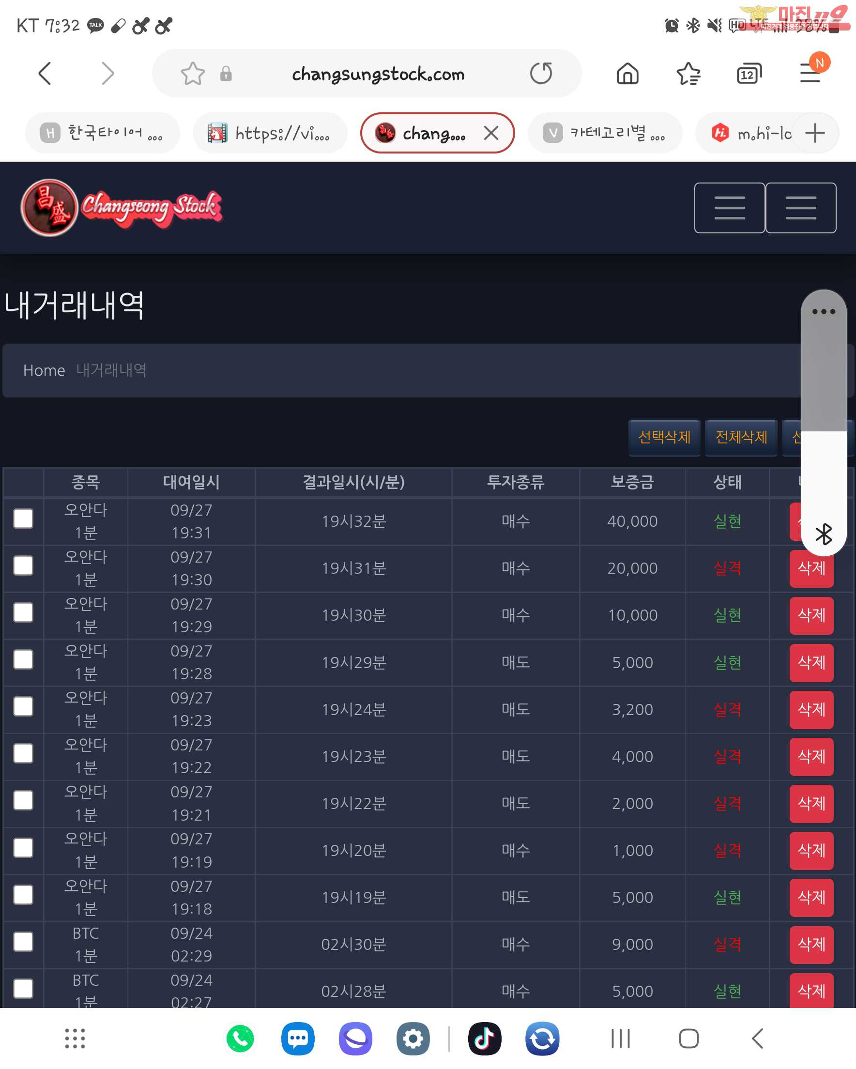This screenshot has height=1069, width=856.
Task: Expand the first site hamburger menu
Action: tap(730, 208)
